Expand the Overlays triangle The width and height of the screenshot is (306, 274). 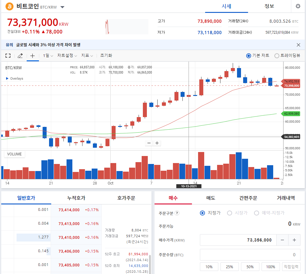[x=7, y=78]
